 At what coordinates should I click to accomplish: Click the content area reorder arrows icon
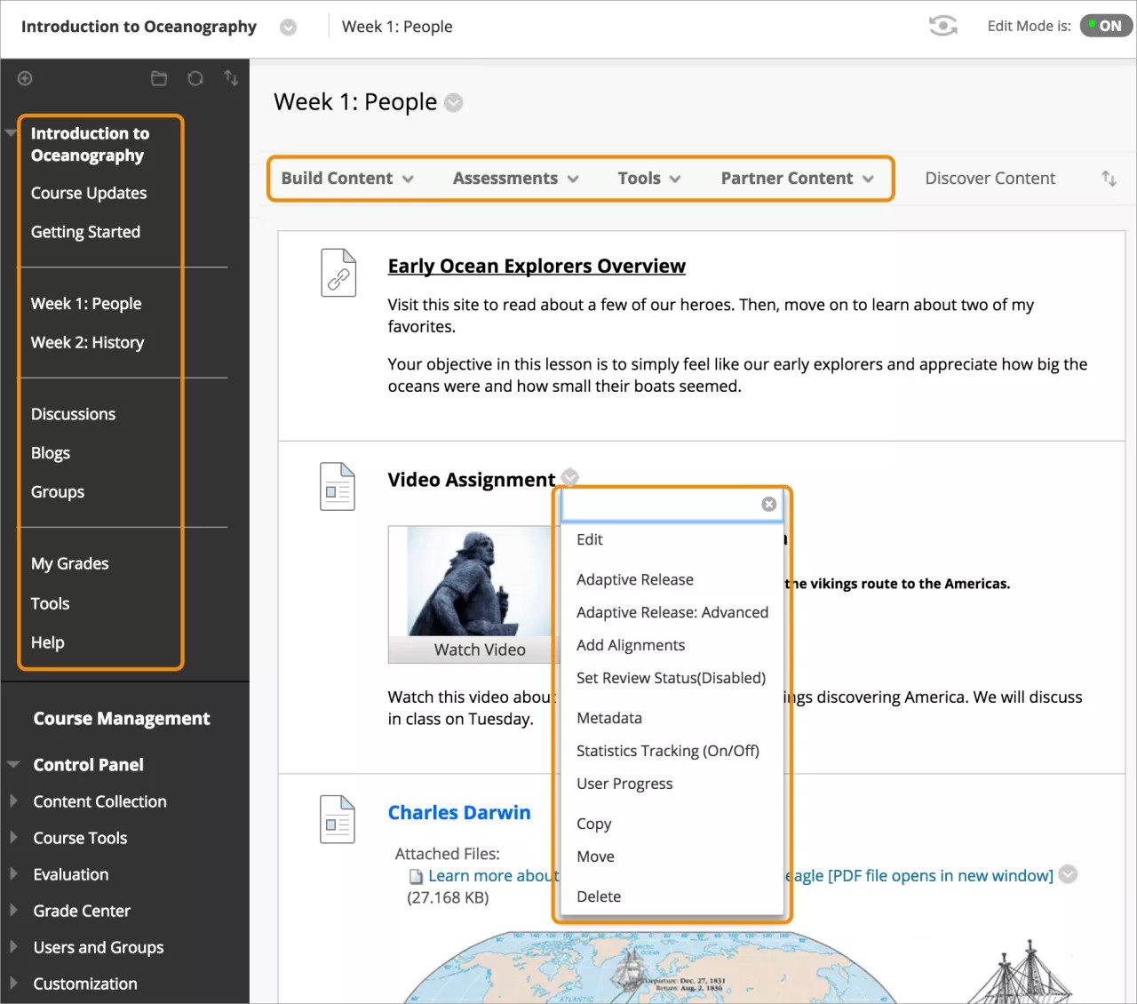click(1109, 179)
